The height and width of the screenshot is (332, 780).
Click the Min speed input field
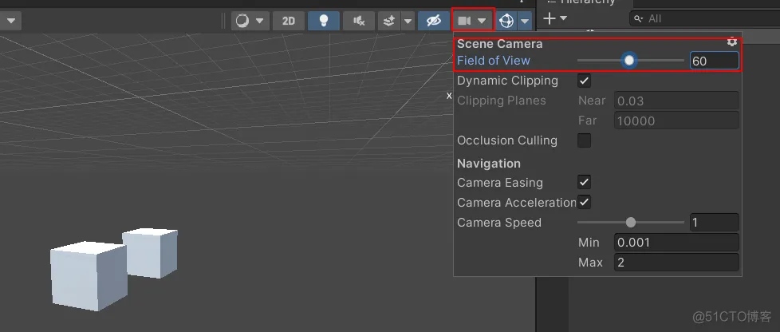click(676, 243)
